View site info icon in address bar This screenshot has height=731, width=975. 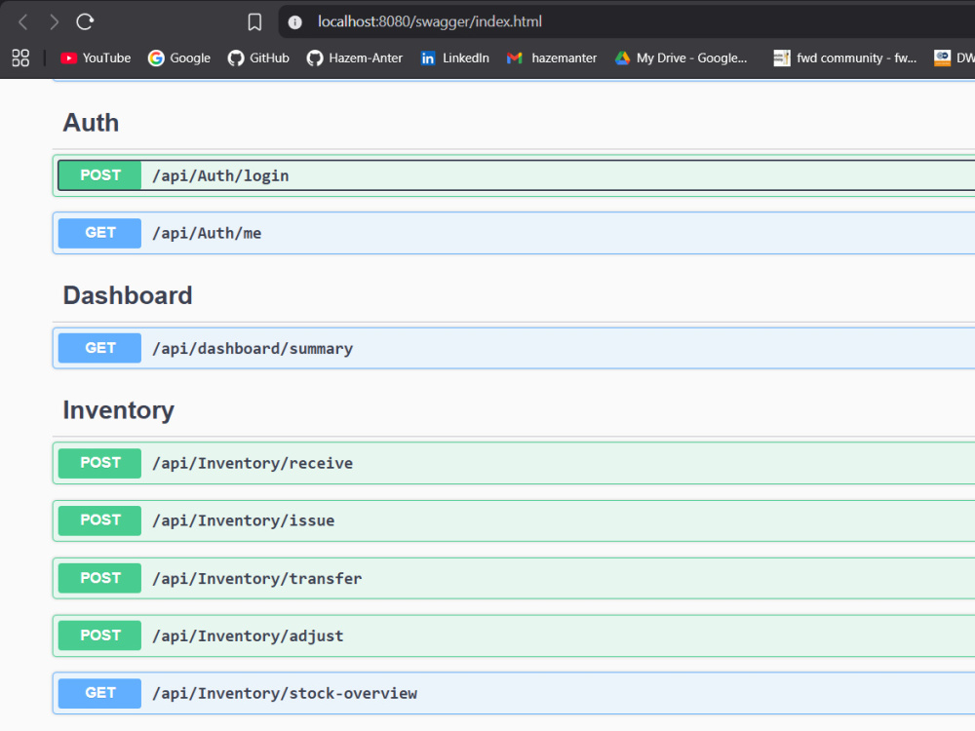coord(294,22)
